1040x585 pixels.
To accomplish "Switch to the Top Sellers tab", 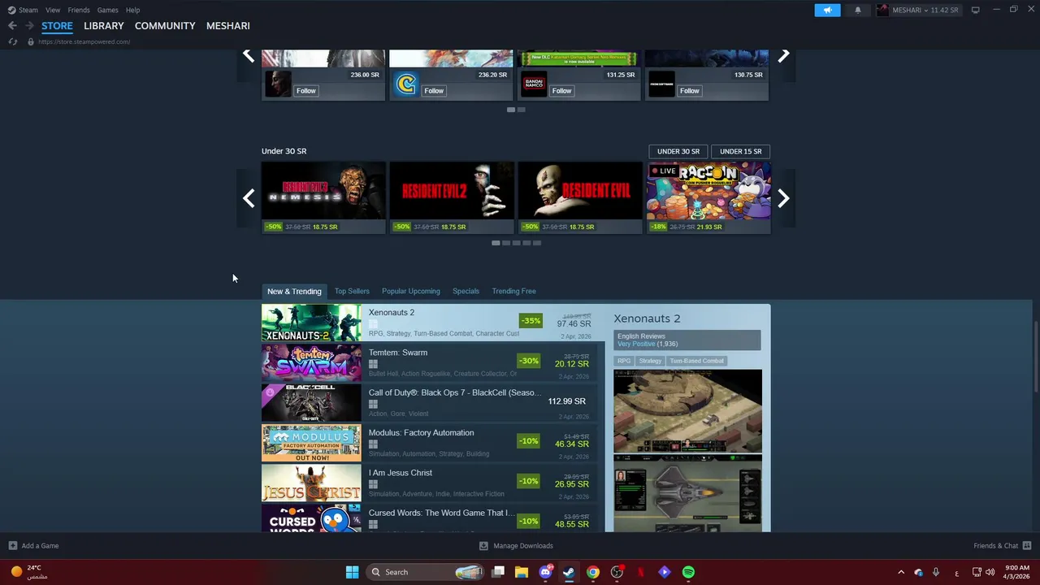I will [x=352, y=291].
